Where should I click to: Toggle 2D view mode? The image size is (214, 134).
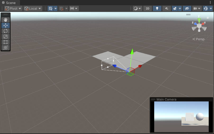click(147, 8)
